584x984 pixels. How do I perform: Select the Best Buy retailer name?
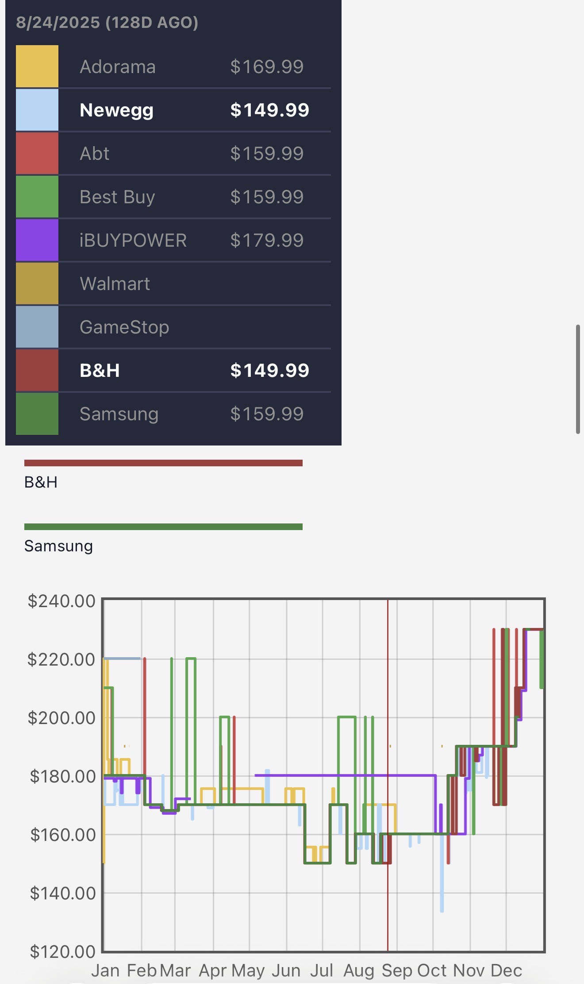(x=117, y=197)
